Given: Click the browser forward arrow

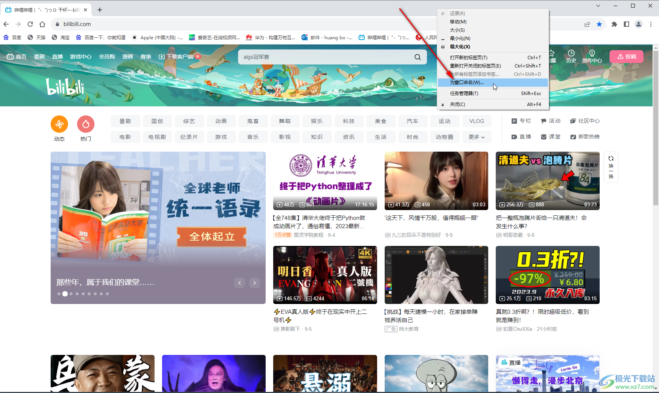Looking at the screenshot, I should [x=18, y=24].
